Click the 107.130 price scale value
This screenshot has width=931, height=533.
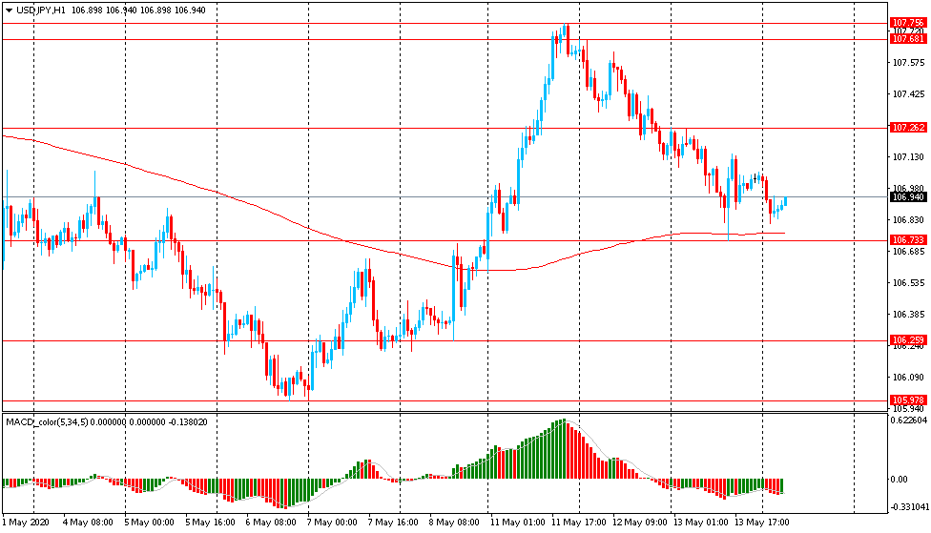(908, 156)
